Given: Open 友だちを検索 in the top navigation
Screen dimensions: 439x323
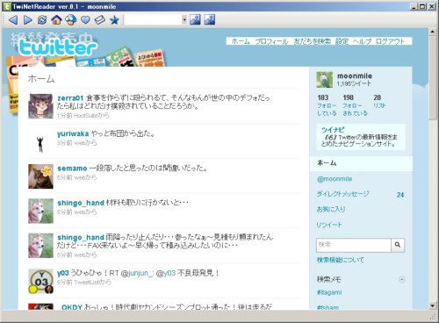Looking at the screenshot, I should click(312, 41).
